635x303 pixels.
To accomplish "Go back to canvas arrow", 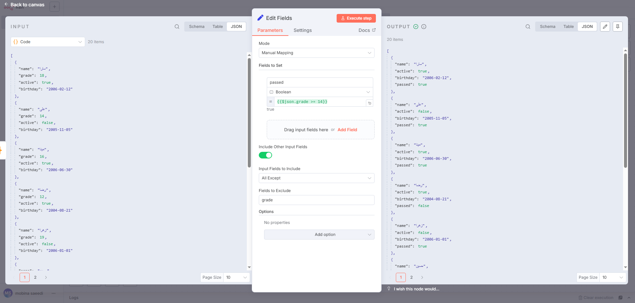I will [x=6, y=4].
